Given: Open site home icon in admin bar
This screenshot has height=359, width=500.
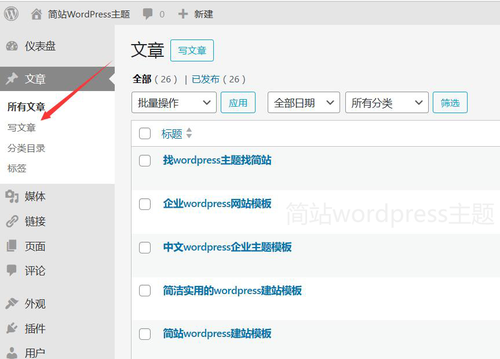Looking at the screenshot, I should pyautogui.click(x=37, y=14).
